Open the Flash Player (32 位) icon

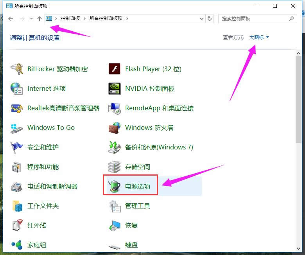coord(114,69)
